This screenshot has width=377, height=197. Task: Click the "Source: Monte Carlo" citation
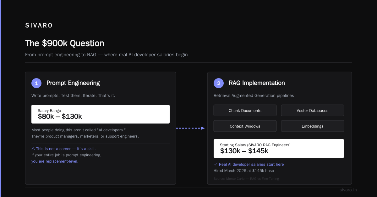coord(246,179)
